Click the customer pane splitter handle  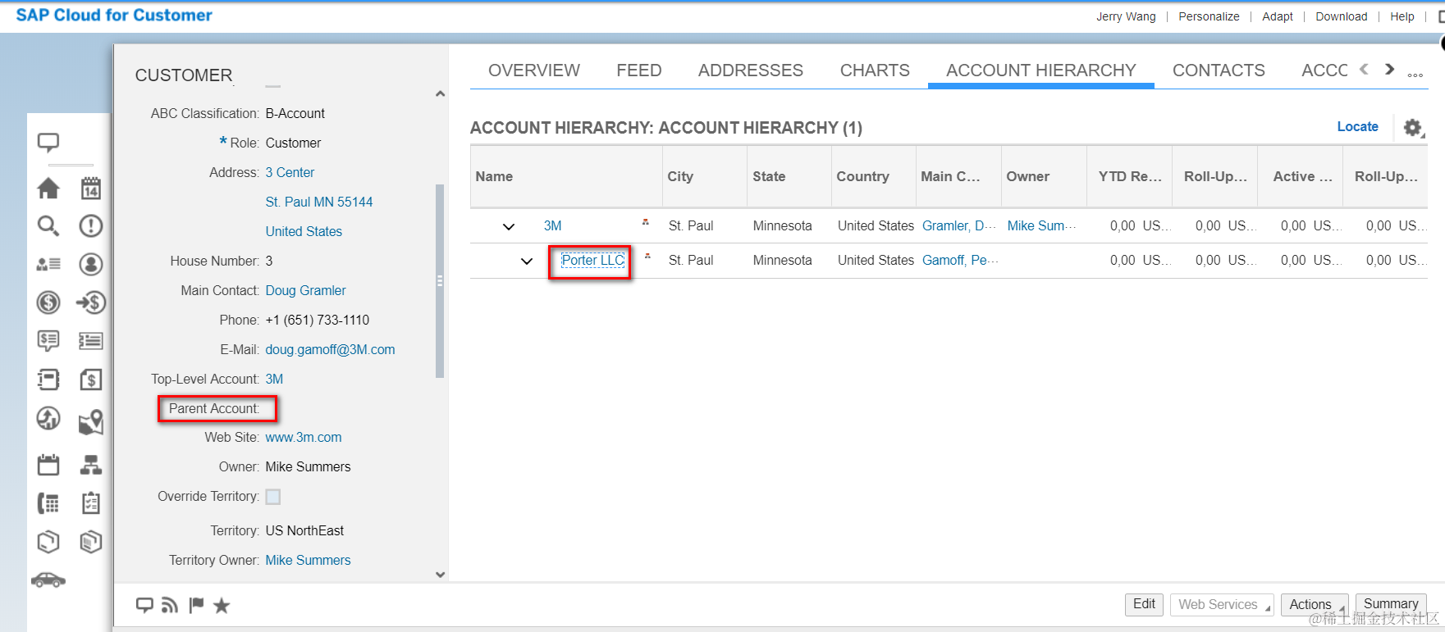coord(439,281)
